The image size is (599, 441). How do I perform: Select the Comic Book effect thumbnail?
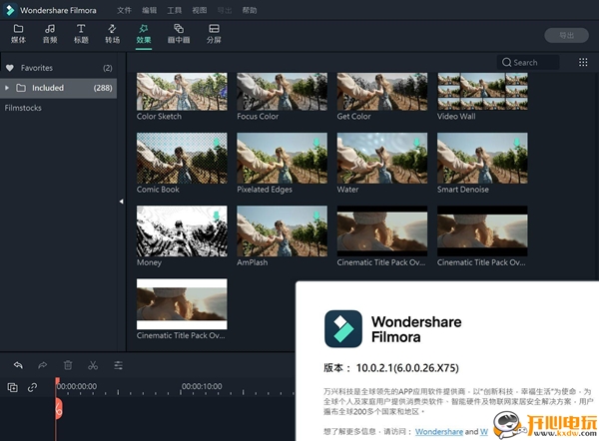click(x=182, y=158)
